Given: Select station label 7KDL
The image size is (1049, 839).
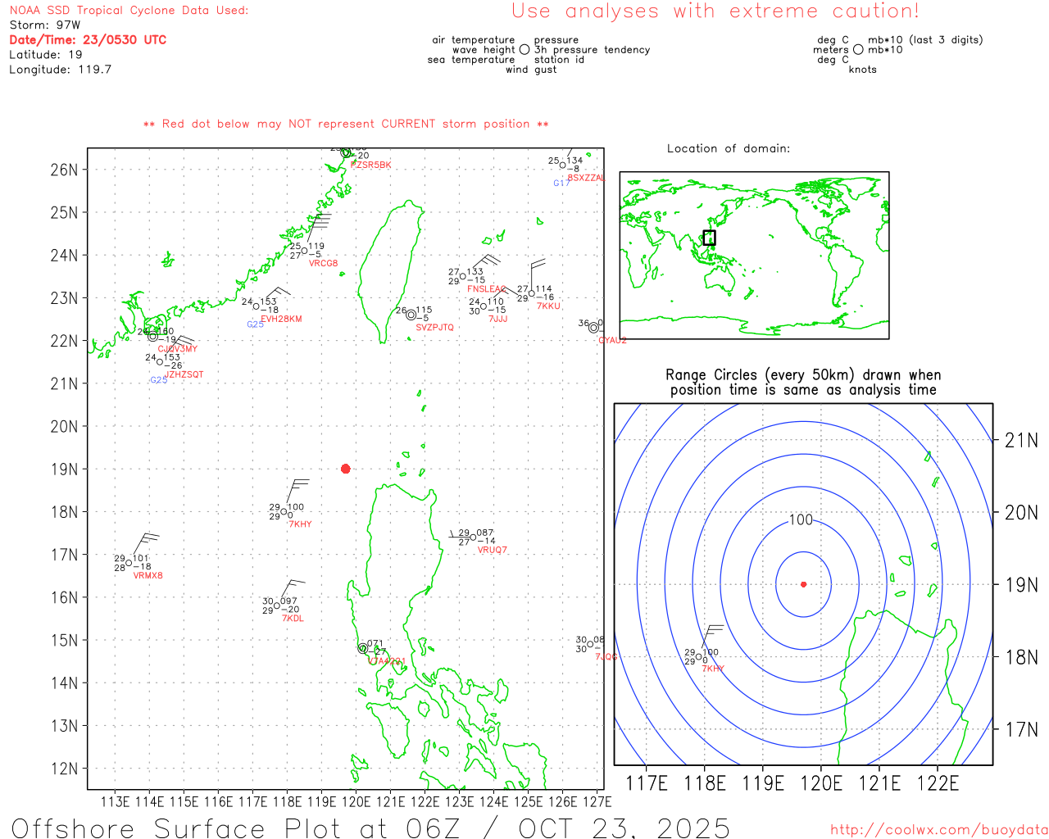Looking at the screenshot, I should point(293,619).
